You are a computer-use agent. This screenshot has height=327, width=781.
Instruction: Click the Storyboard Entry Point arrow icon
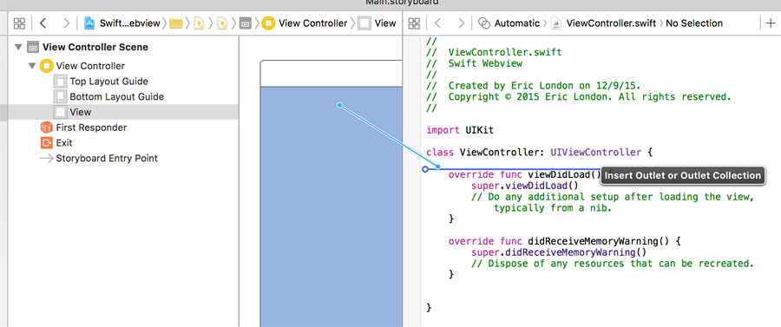[46, 158]
